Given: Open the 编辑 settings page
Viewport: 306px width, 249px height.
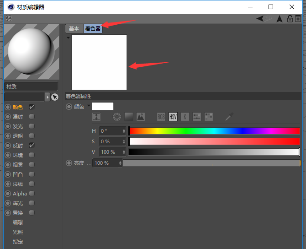Looking at the screenshot, I should pos(18,222).
